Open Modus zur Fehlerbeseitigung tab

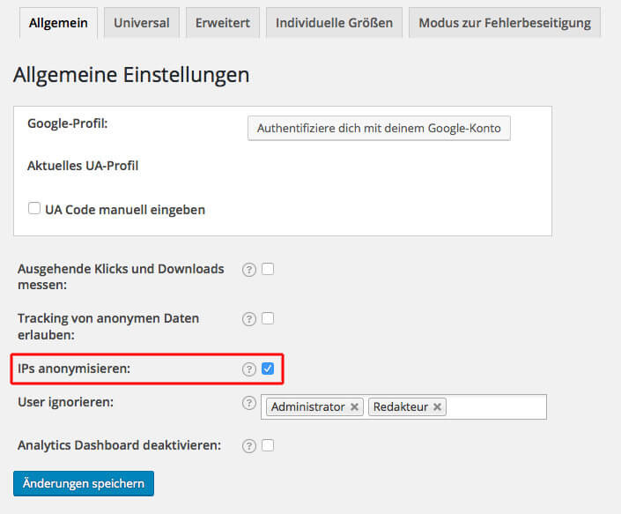(x=505, y=23)
